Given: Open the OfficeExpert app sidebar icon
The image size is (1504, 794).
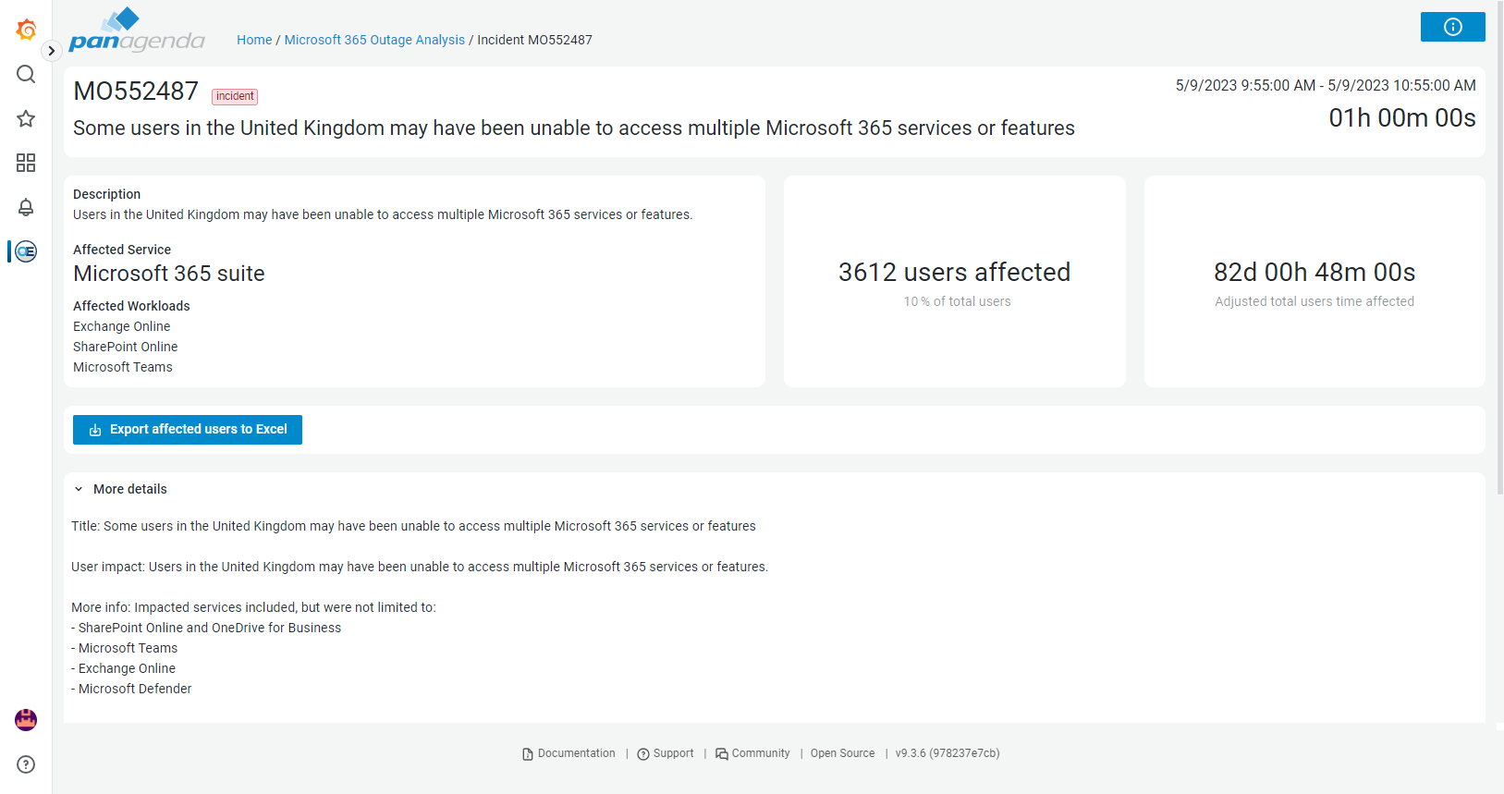Looking at the screenshot, I should (26, 251).
